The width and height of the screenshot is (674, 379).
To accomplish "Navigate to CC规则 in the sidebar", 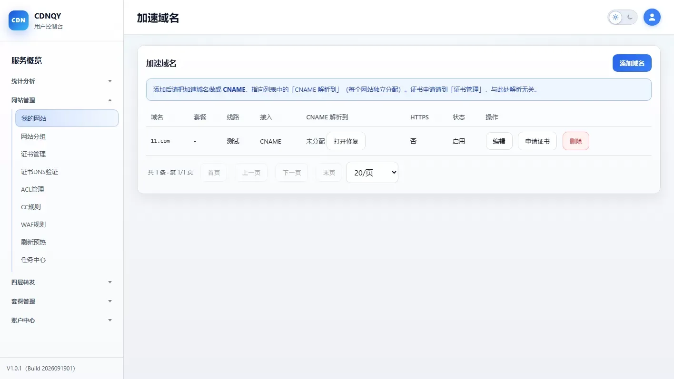I will click(x=67, y=207).
